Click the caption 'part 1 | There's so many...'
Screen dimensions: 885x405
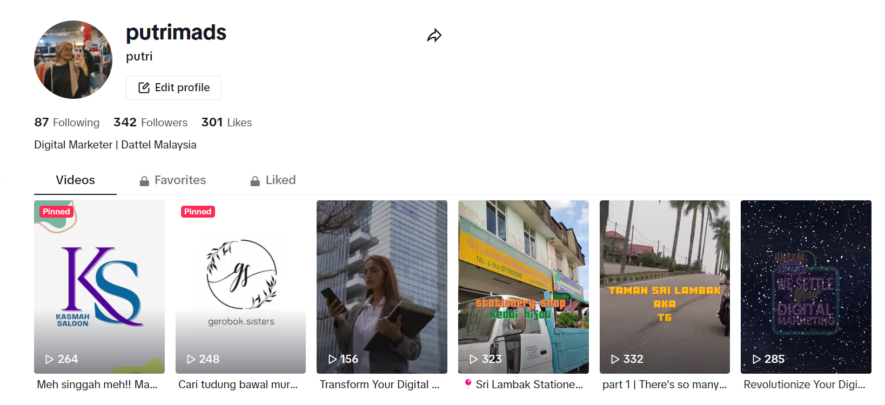665,384
